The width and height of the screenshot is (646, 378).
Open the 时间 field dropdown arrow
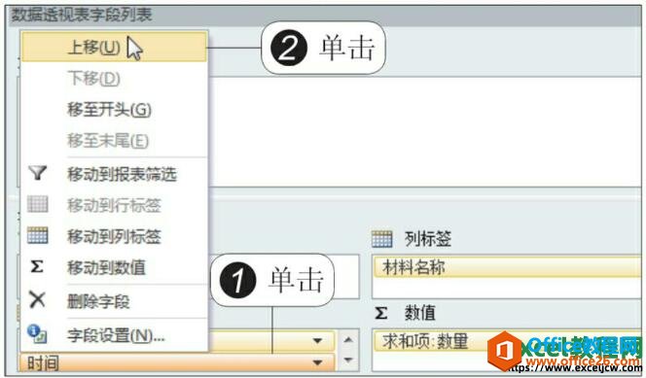(317, 362)
